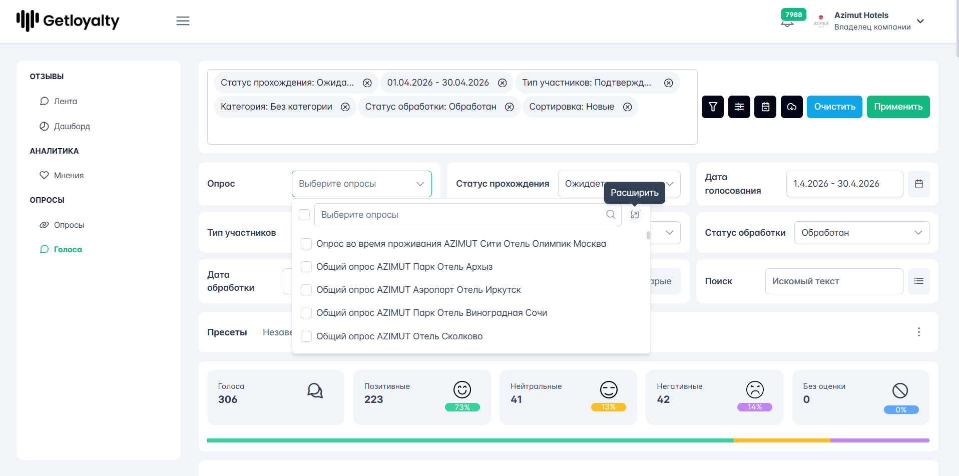Open the Статус обработки dropdown

pyautogui.click(x=862, y=233)
